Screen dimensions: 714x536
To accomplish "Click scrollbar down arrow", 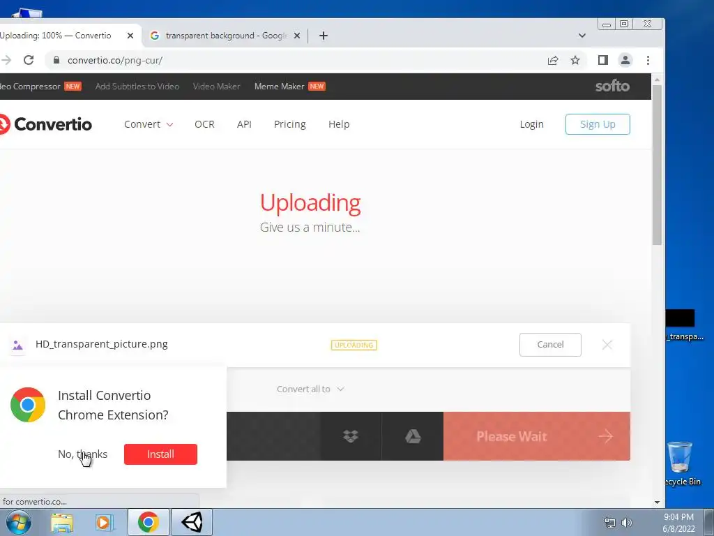I will [657, 502].
